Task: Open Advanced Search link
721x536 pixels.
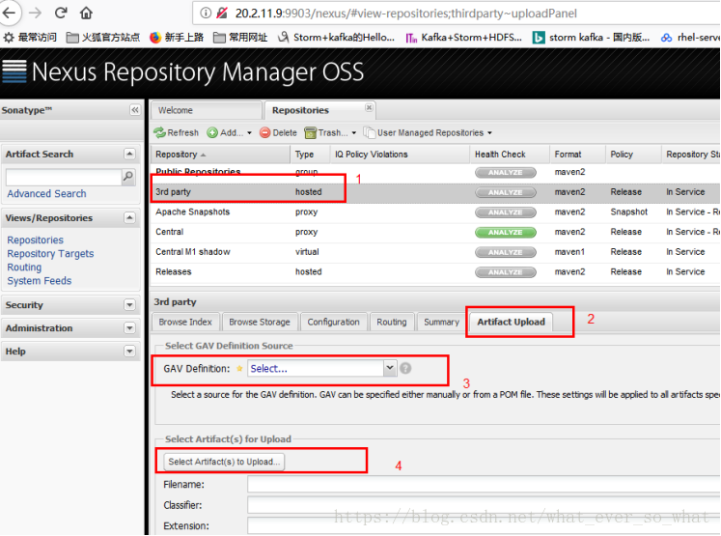Action: pyautogui.click(x=46, y=194)
